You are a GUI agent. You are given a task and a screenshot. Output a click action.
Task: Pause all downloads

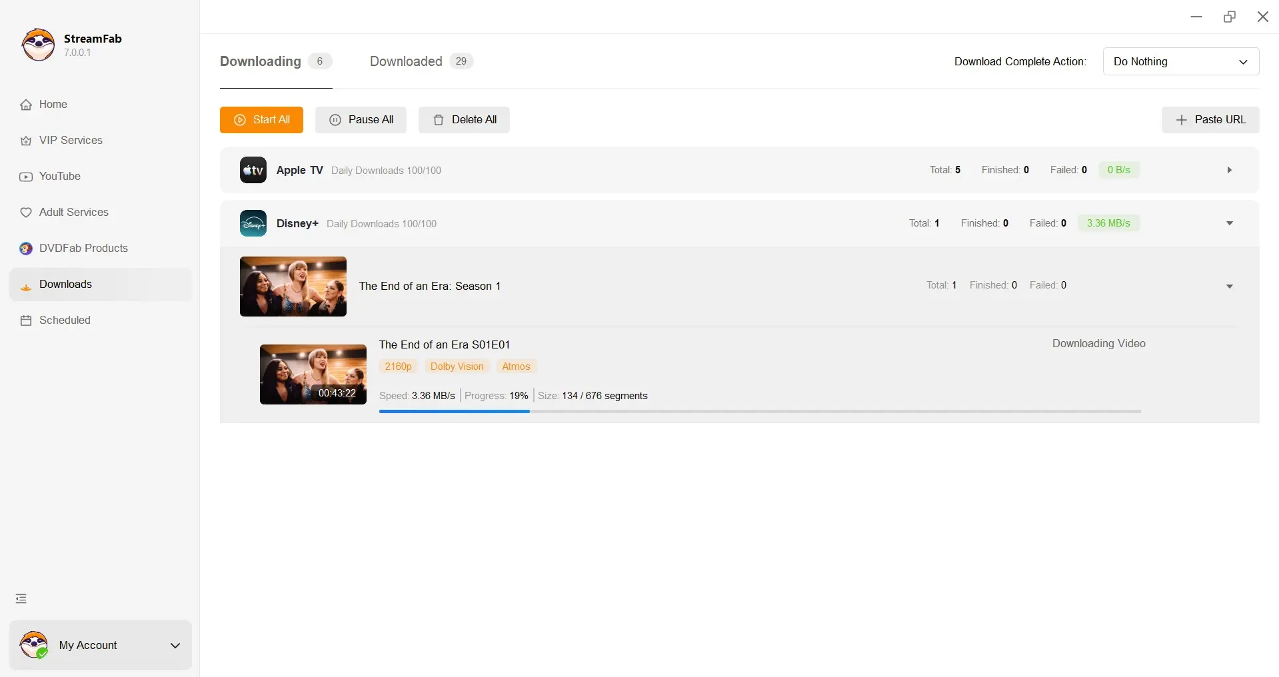(361, 120)
